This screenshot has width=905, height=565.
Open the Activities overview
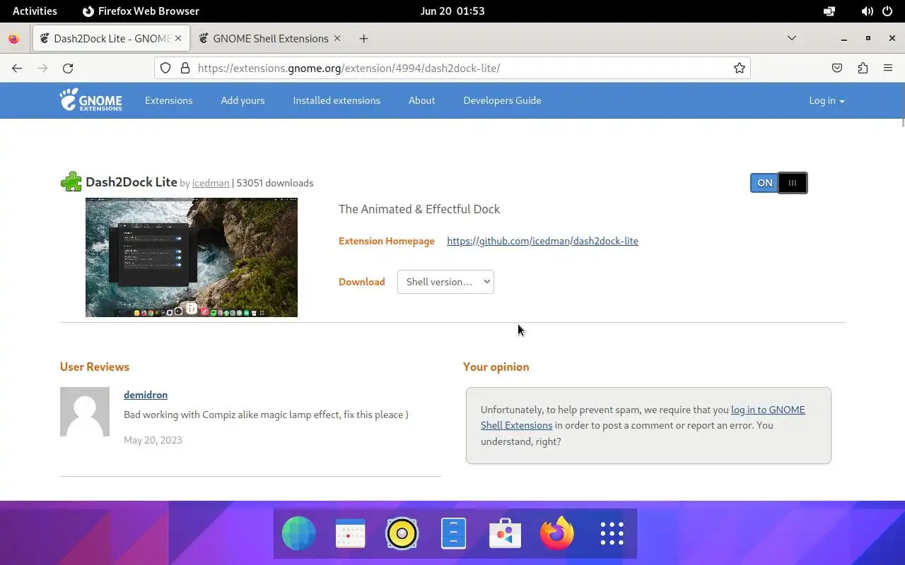(x=35, y=11)
